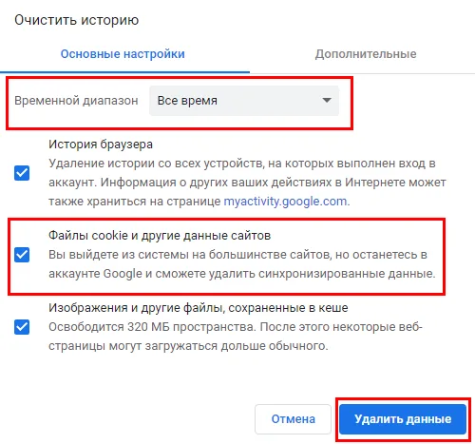Click the Изображения и другие файлы title

[199, 308]
